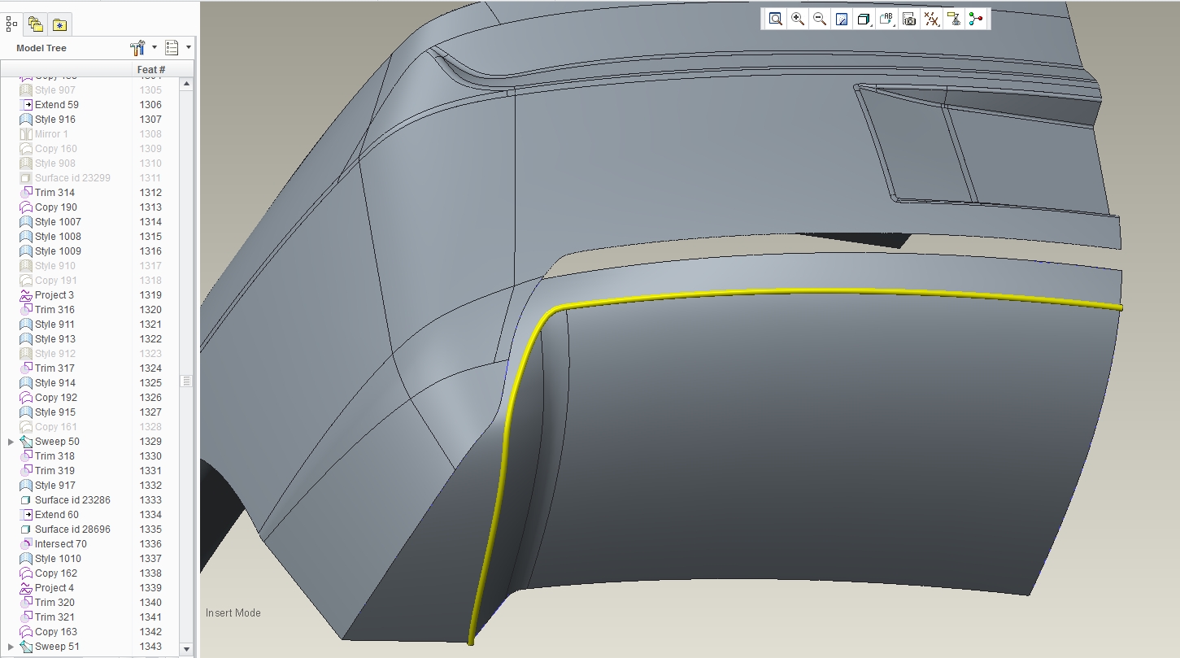
Task: Open the arrow beside the Settings icon
Action: click(x=155, y=48)
